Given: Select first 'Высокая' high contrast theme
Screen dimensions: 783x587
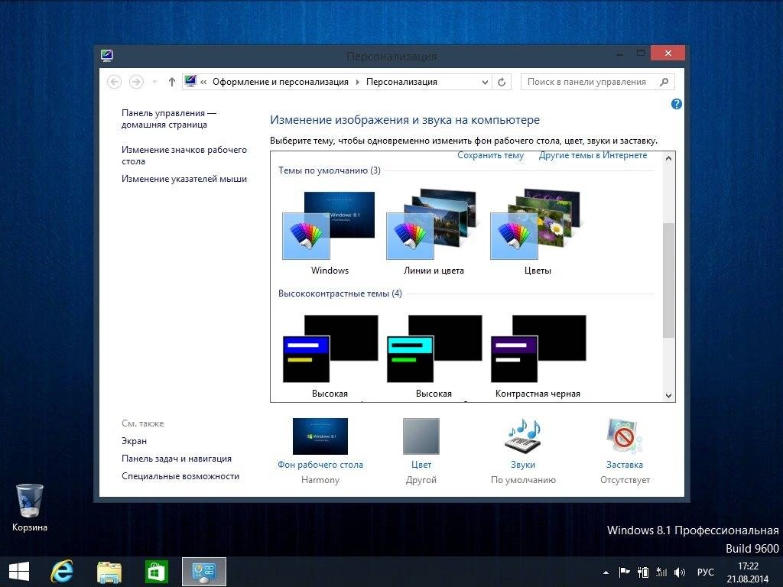Looking at the screenshot, I should point(330,356).
